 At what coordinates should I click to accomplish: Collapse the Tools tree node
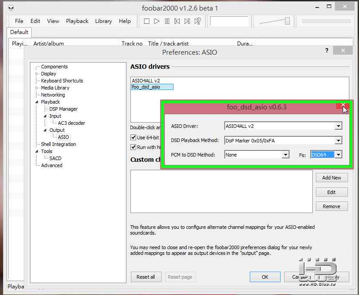point(37,151)
